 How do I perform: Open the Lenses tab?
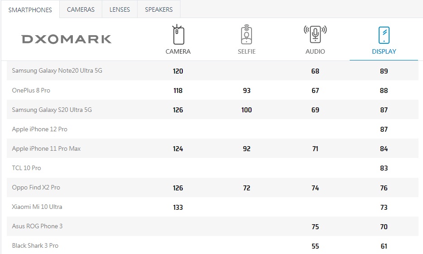[x=119, y=9]
